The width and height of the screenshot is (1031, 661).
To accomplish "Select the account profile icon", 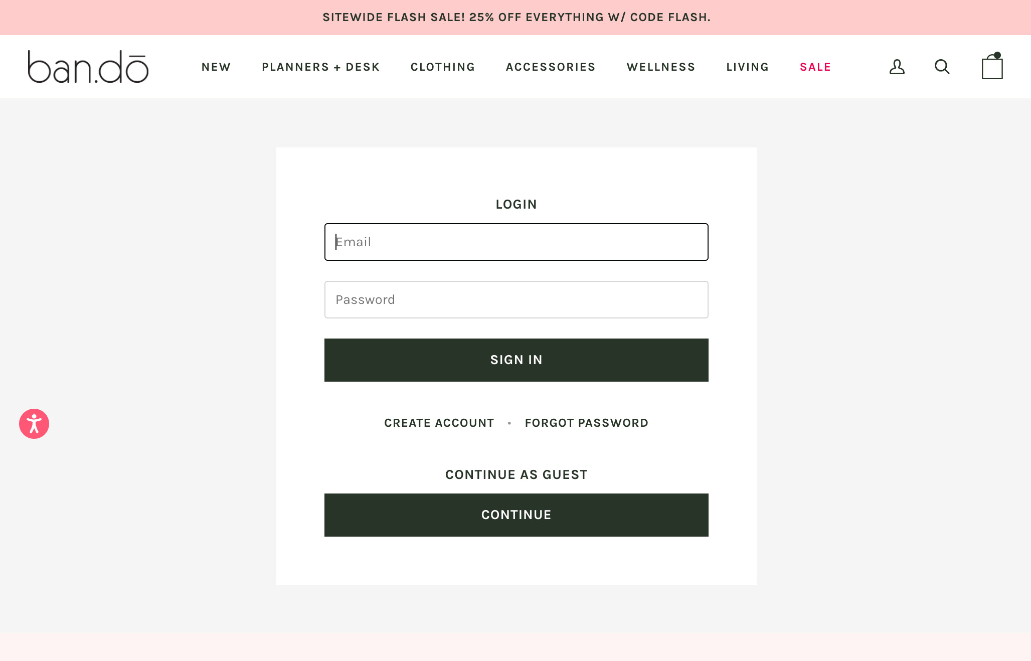I will 897,66.
